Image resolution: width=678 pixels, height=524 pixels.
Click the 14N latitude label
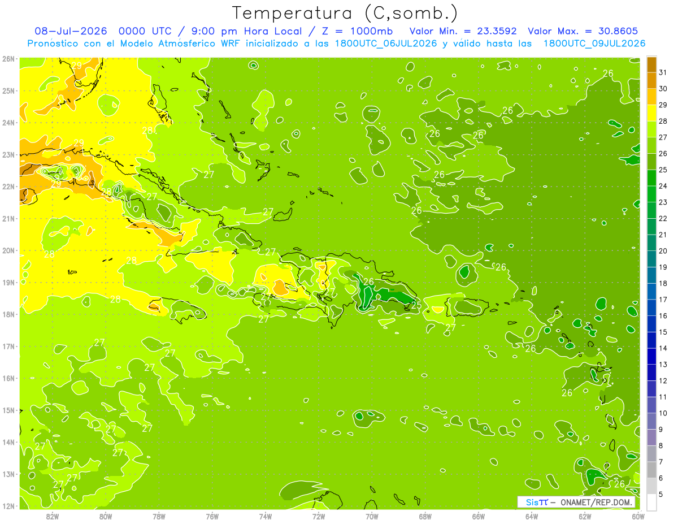[8, 442]
